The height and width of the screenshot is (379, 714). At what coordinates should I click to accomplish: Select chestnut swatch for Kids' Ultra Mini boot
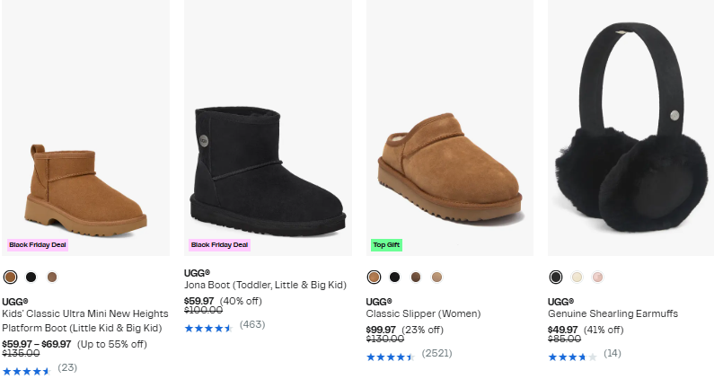10,277
